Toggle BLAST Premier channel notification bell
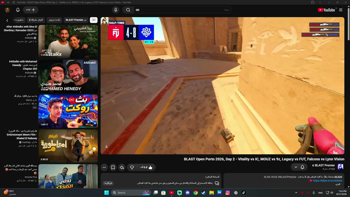 (302, 167)
